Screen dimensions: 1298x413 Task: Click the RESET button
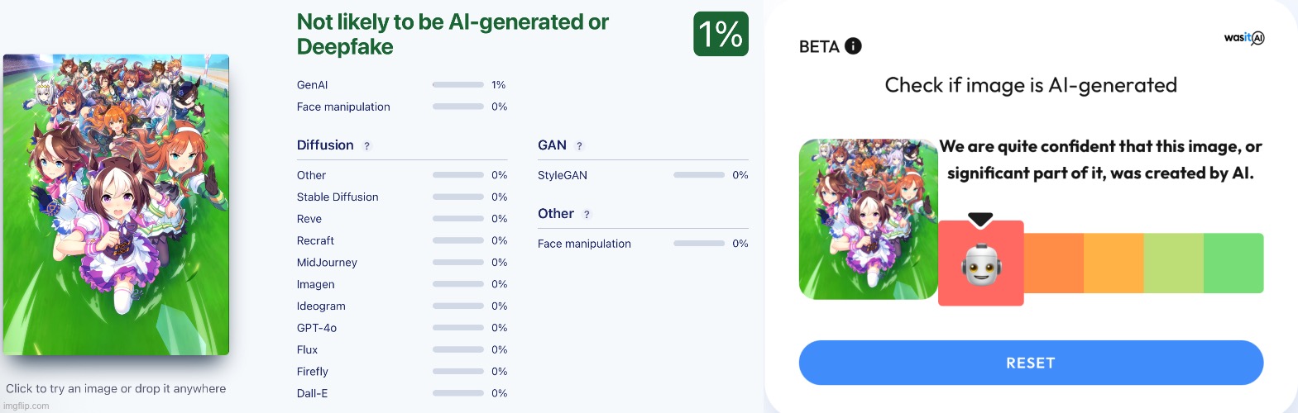(x=1031, y=363)
